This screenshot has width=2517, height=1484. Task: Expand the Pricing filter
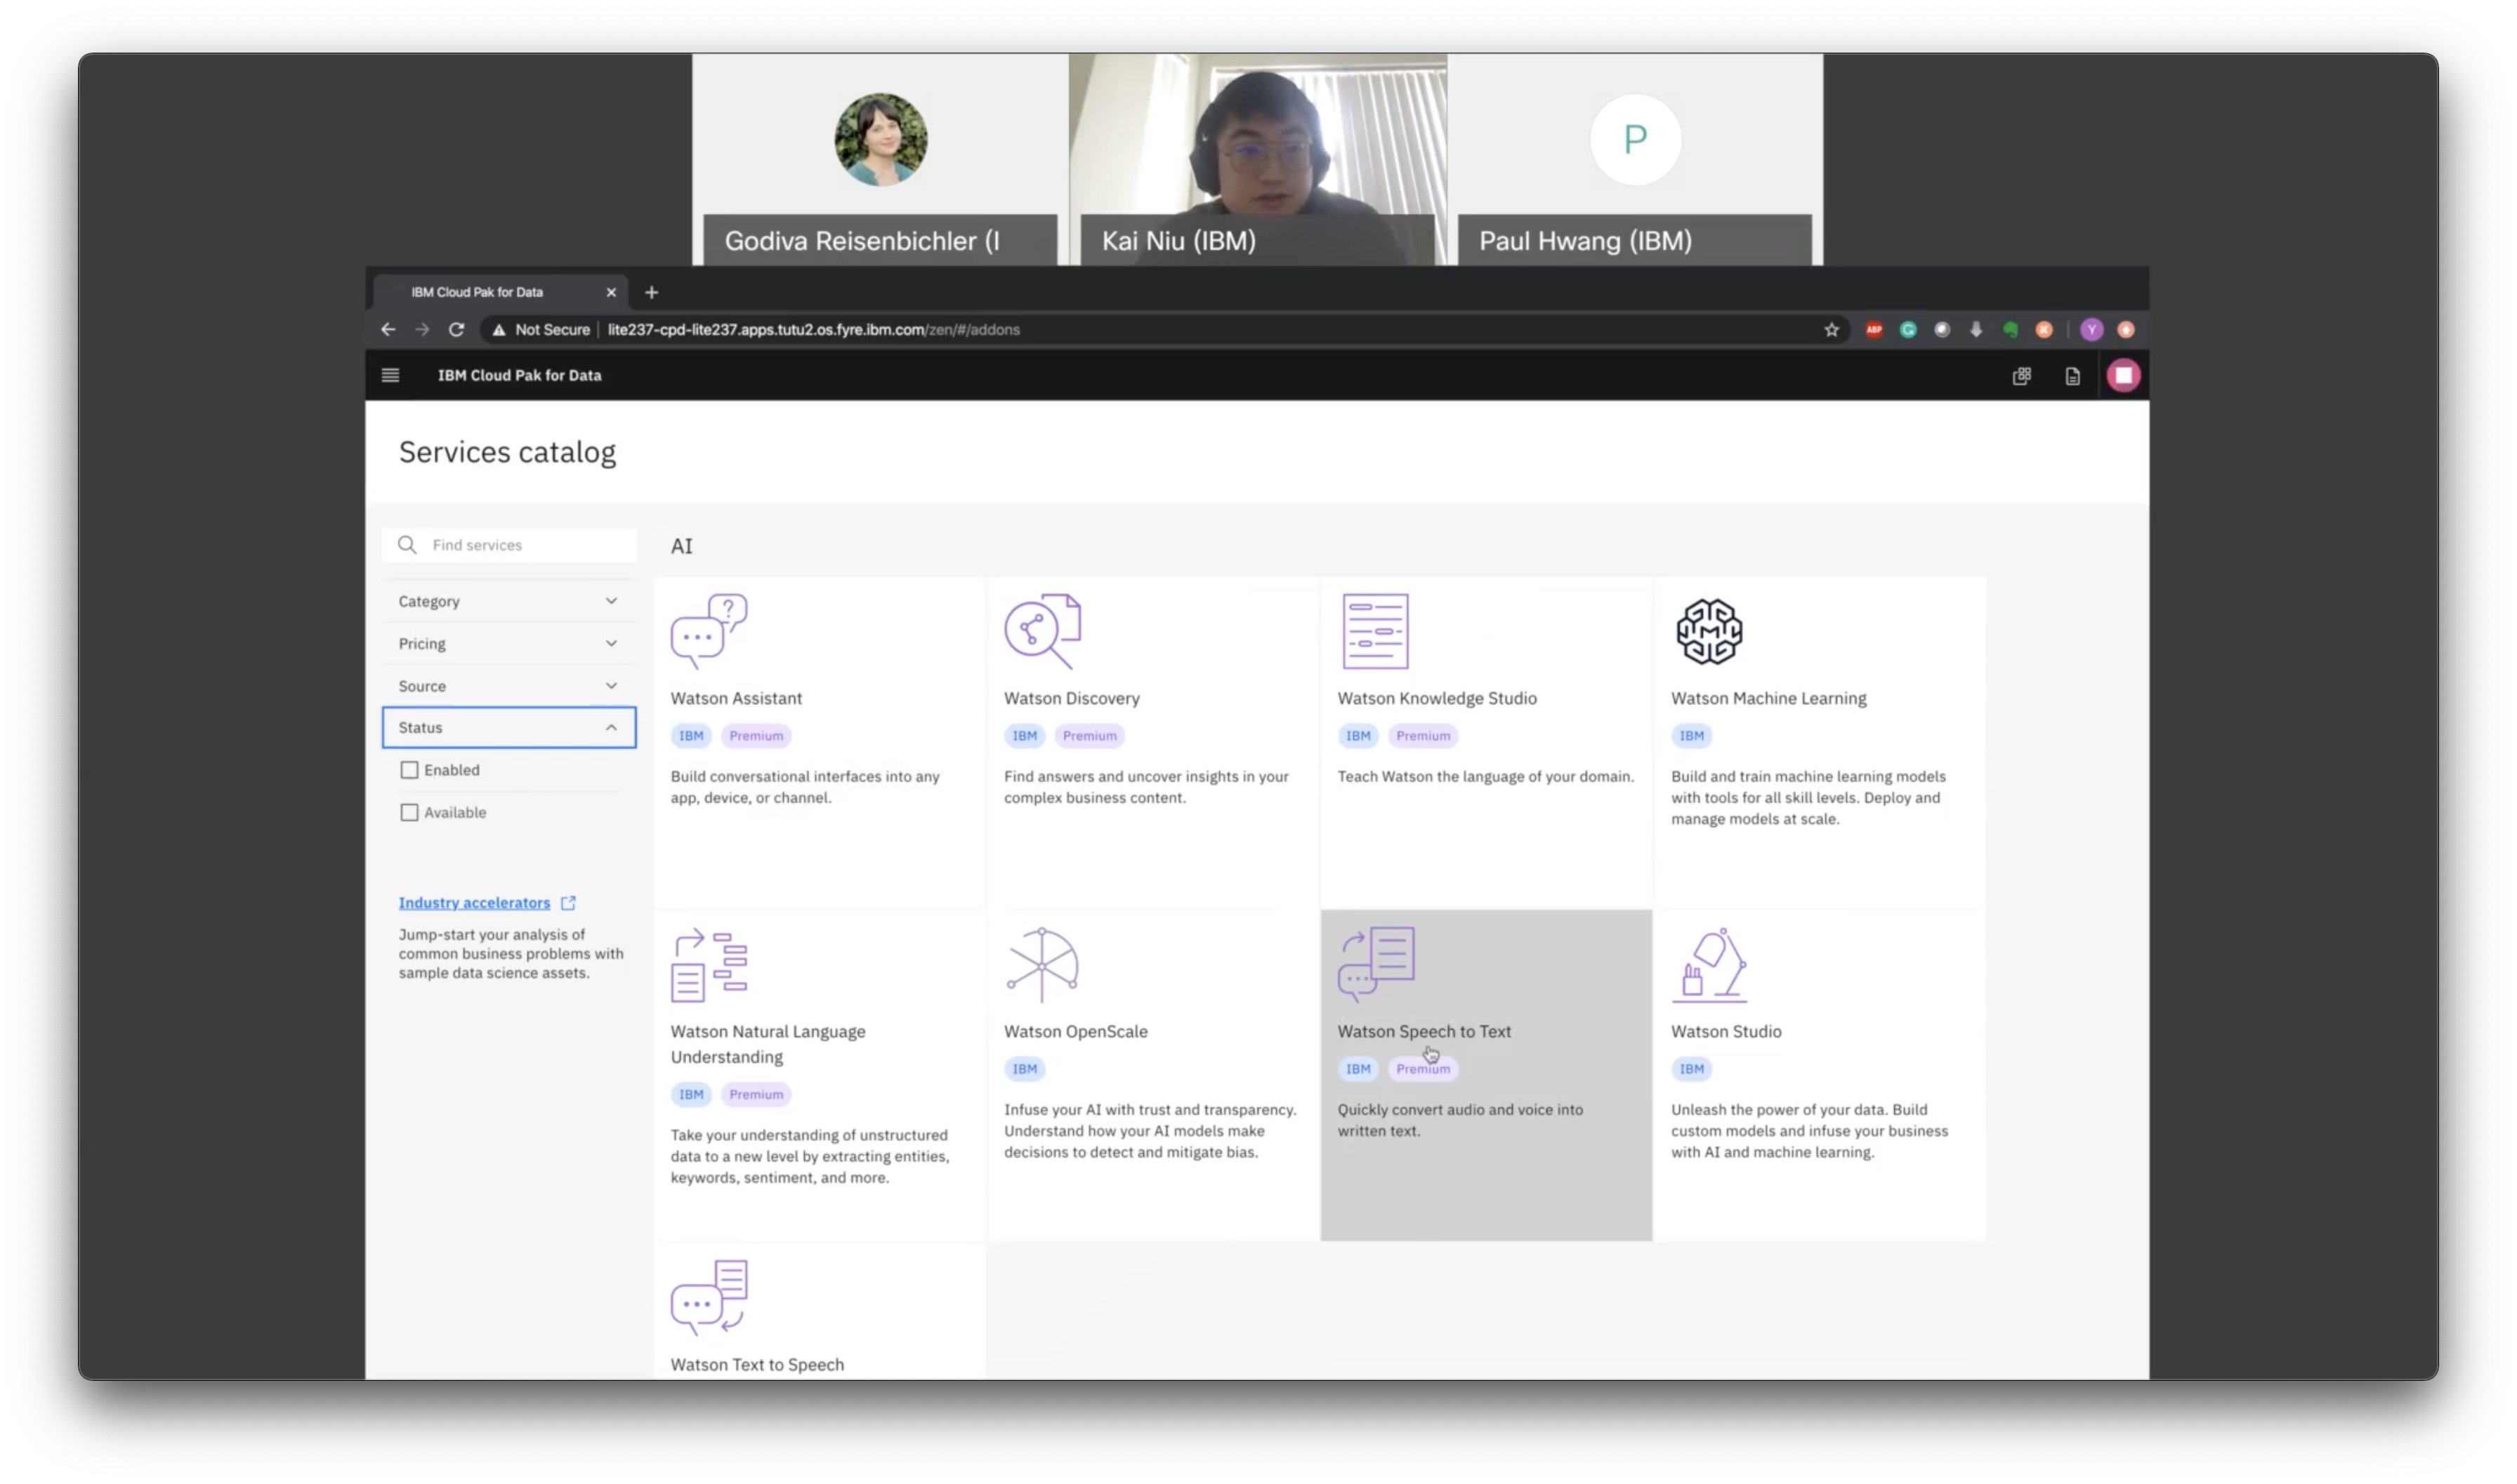508,644
